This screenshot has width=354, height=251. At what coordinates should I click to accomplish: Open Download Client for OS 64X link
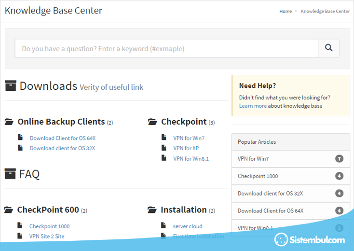63,138
